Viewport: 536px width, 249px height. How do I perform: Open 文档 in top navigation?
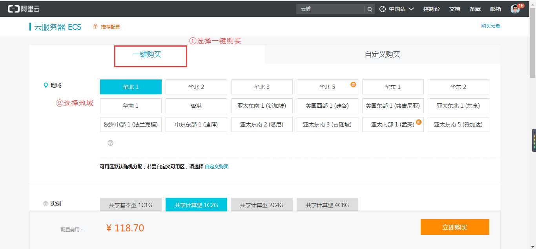455,9
